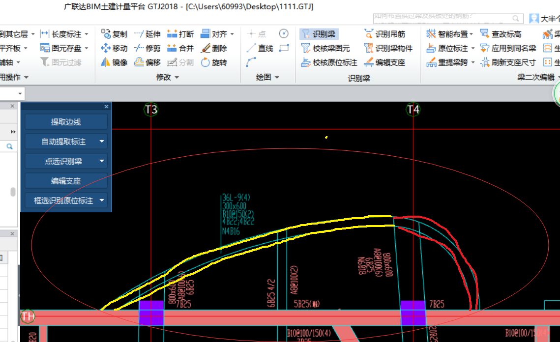
Task: Click the T4 axis marker
Action: tap(413, 109)
